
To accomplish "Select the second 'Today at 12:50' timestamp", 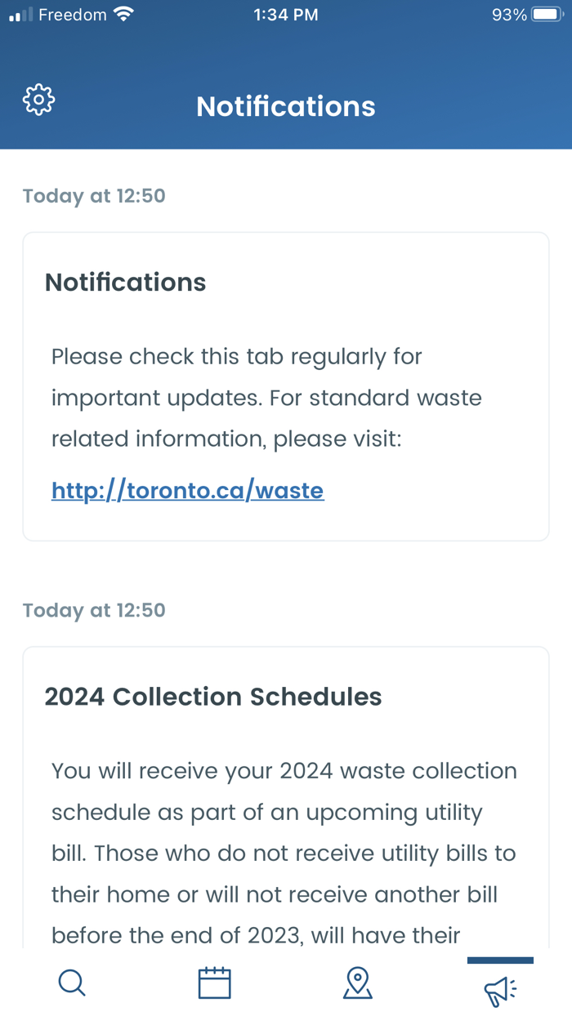I will pyautogui.click(x=93, y=610).
